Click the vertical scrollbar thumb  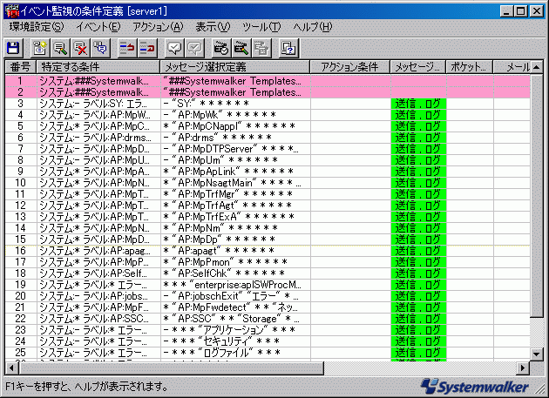(x=537, y=195)
